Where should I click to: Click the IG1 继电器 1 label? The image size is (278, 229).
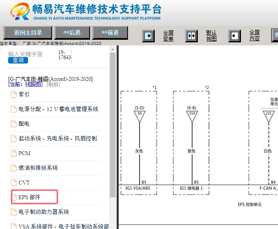click(x=191, y=188)
